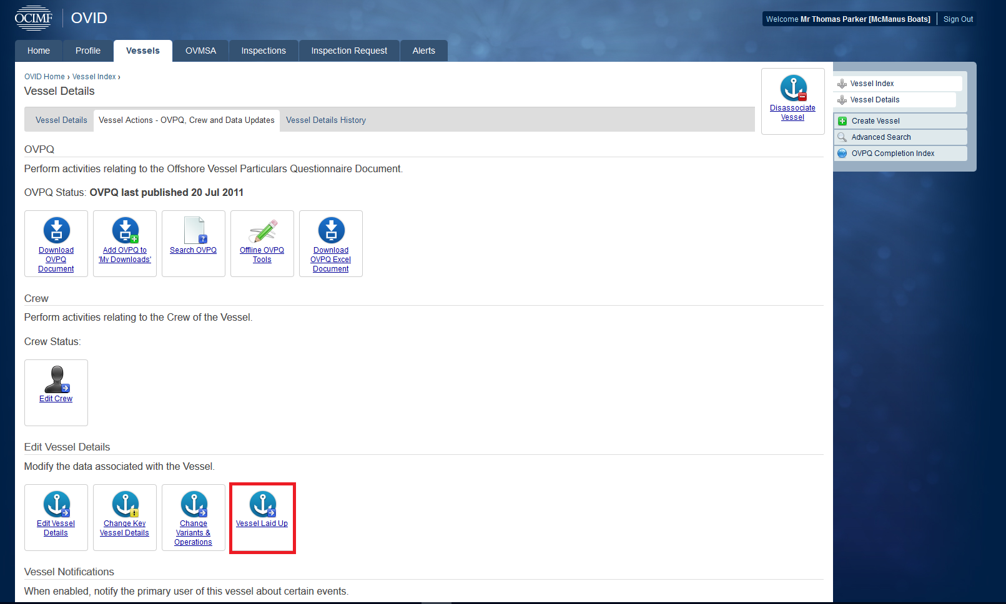Open Advanced Search in the sidebar

(x=880, y=137)
